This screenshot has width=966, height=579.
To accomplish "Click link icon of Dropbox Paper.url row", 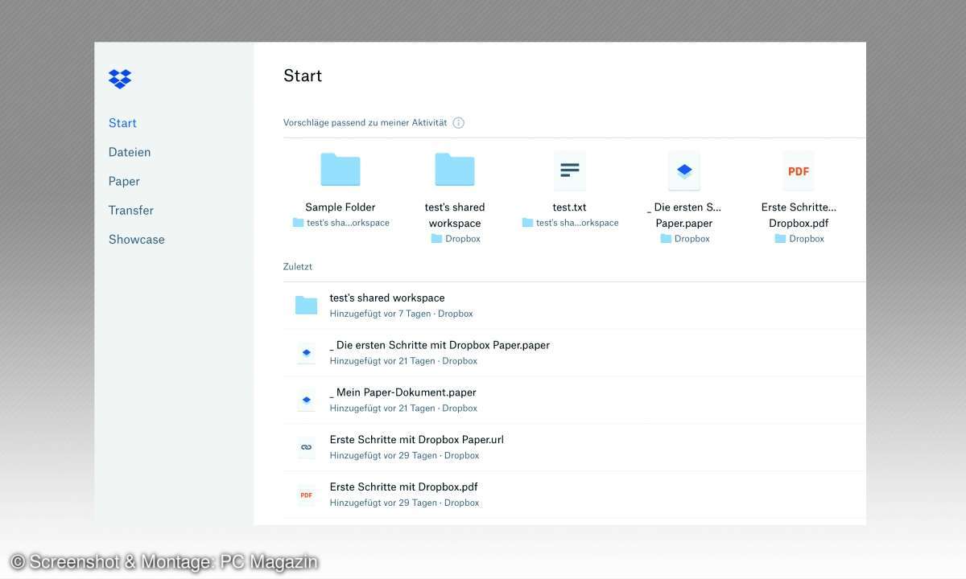I will pyautogui.click(x=306, y=447).
